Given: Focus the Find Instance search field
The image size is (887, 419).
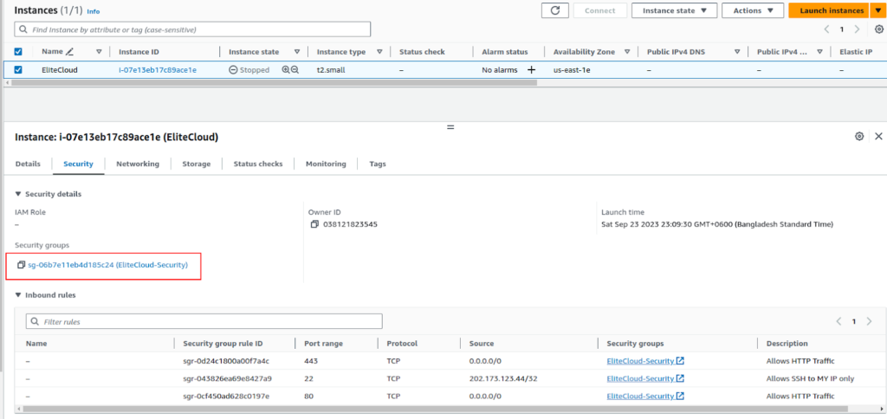Looking at the screenshot, I should coord(192,29).
